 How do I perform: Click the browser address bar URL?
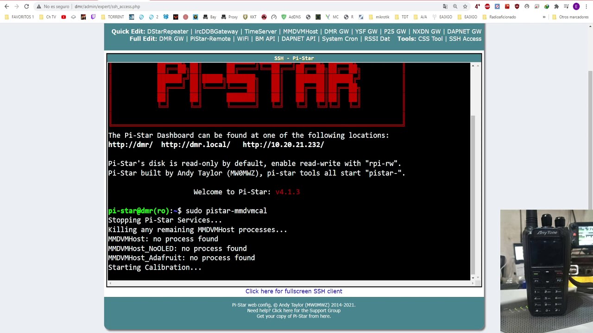click(107, 6)
